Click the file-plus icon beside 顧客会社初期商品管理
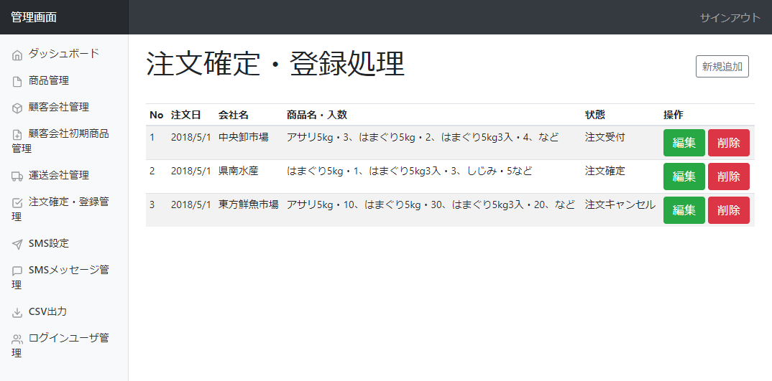This screenshot has width=772, height=381. 17,135
